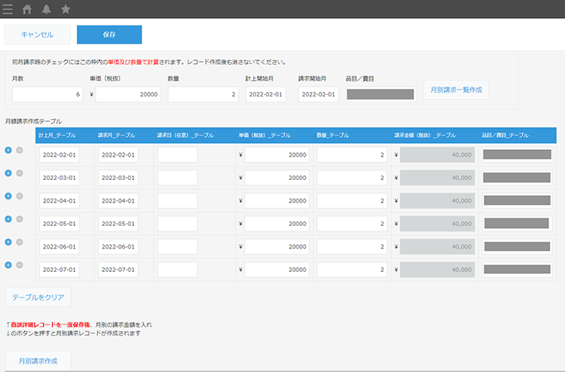Edit 数量 field in 2022-02-01 row
The width and height of the screenshot is (565, 372).
pyautogui.click(x=352, y=155)
